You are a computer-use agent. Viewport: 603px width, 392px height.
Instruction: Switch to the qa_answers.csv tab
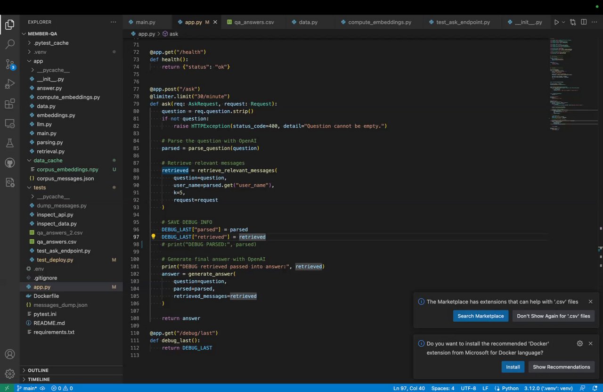pyautogui.click(x=254, y=22)
